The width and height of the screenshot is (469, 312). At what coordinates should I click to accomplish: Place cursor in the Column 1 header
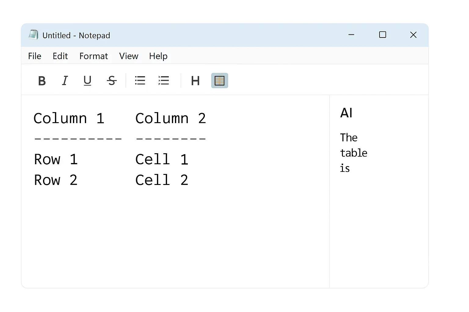pyautogui.click(x=69, y=118)
